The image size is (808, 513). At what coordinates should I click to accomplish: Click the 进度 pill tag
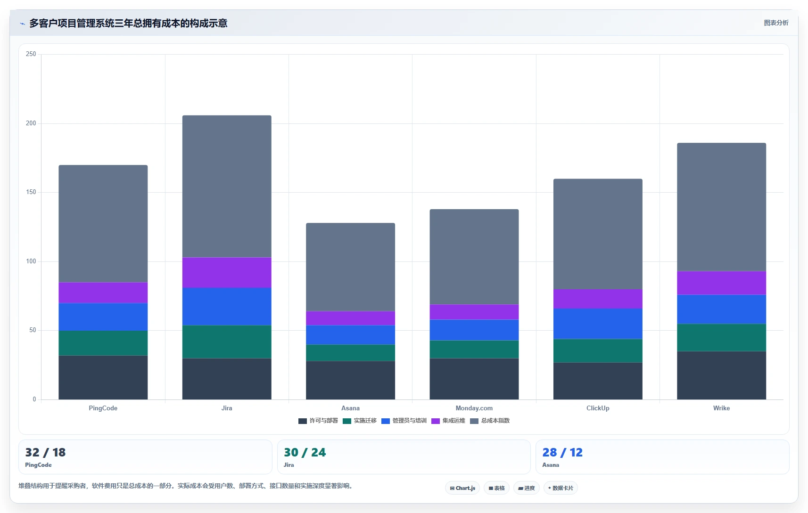click(527, 488)
